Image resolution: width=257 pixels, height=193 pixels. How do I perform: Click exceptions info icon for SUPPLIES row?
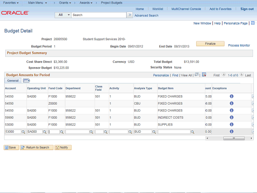231,125
